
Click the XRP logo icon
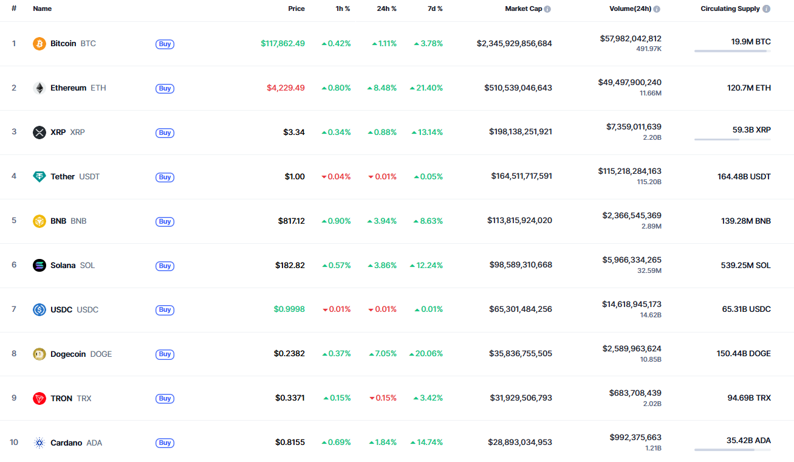tap(39, 133)
